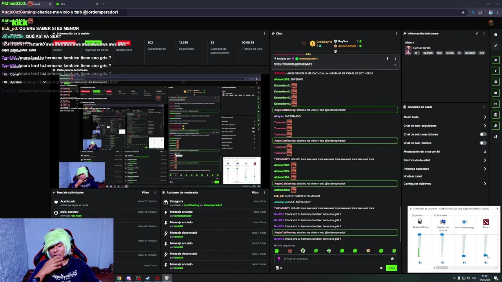The image size is (502, 282).
Task: Open Acciones de canal three-dot menu
Action: click(x=484, y=107)
